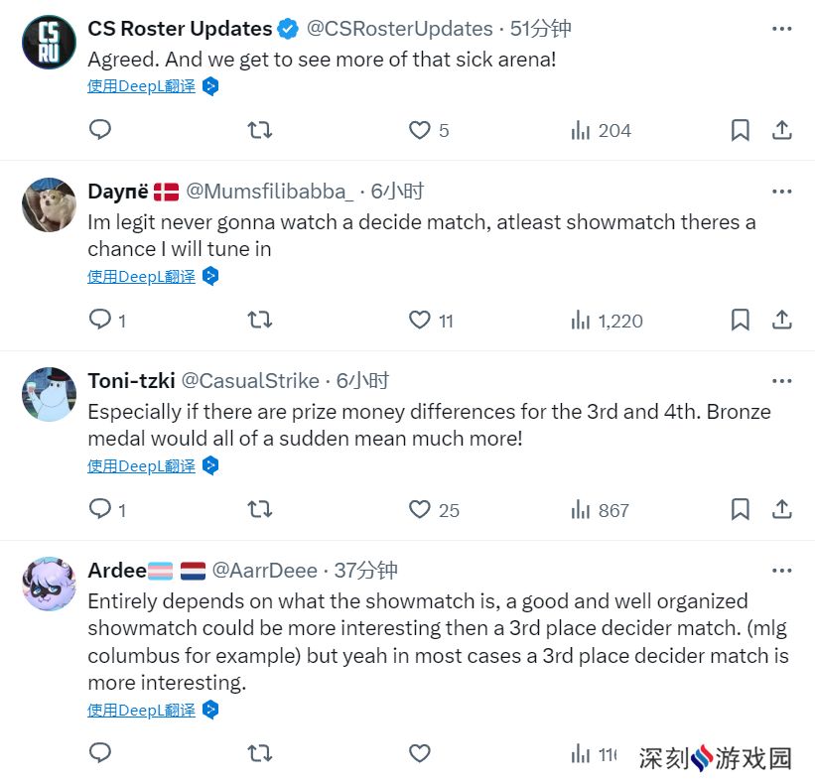The height and width of the screenshot is (783, 815).
Task: Like Ardee's tweet
Action: [x=420, y=753]
